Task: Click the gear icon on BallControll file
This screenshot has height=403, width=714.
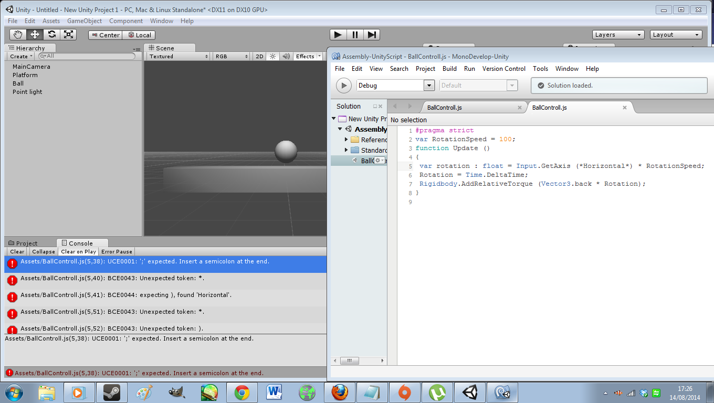Action: [x=379, y=161]
